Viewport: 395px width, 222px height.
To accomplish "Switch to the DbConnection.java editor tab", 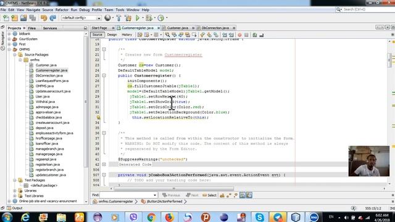I will (215, 28).
